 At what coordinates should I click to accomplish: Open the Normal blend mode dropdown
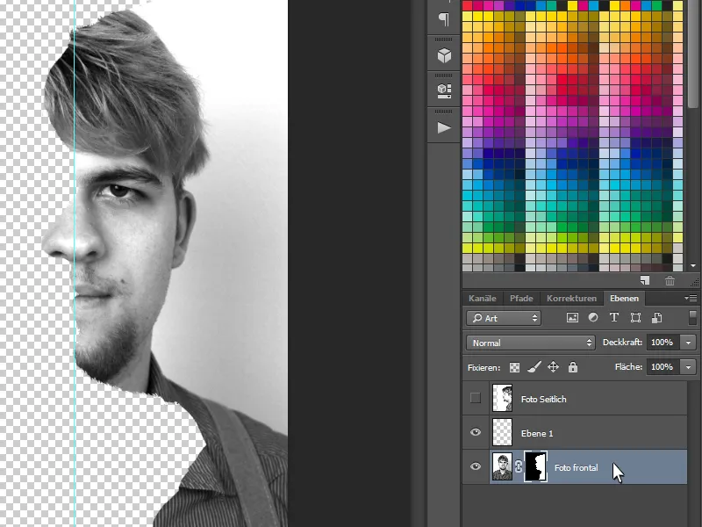click(531, 343)
